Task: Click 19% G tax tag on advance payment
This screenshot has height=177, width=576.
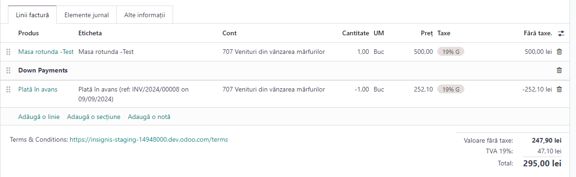Action: point(451,89)
